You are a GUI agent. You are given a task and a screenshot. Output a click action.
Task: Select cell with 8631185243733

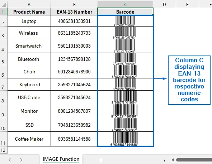(74, 33)
